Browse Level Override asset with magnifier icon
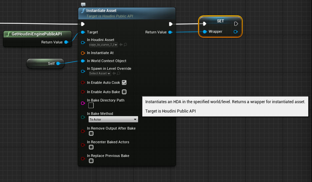Viewport: 312px width, 182px height. tap(118, 73)
